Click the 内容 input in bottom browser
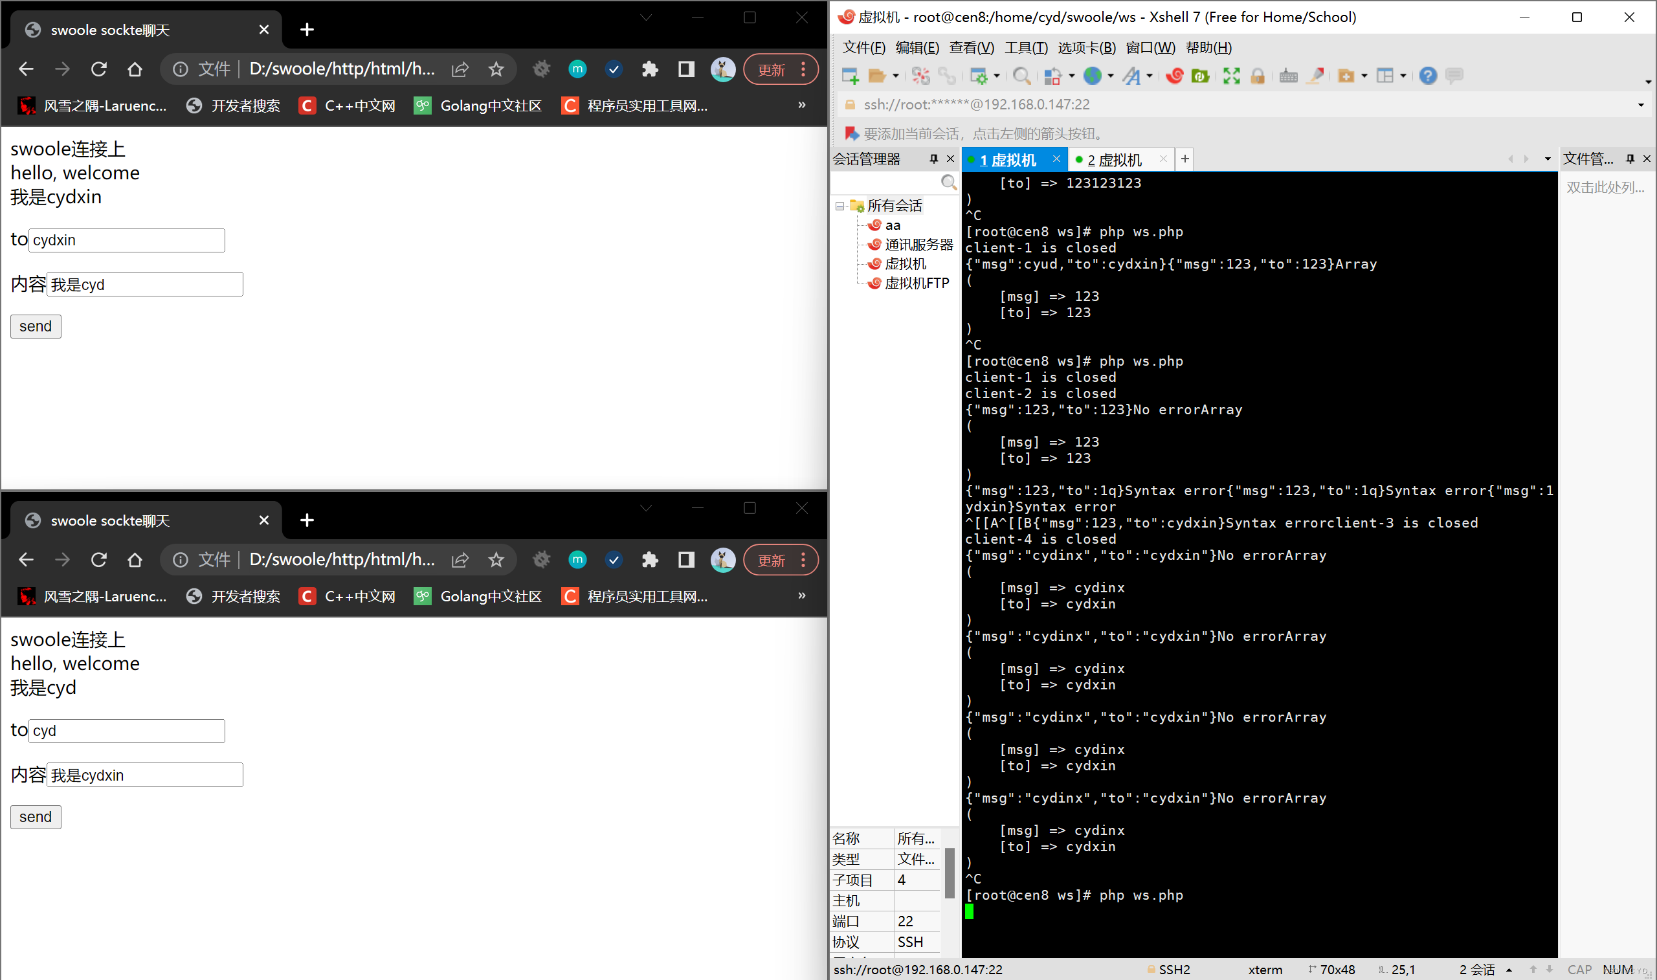Viewport: 1657px width, 980px height. coord(144,775)
